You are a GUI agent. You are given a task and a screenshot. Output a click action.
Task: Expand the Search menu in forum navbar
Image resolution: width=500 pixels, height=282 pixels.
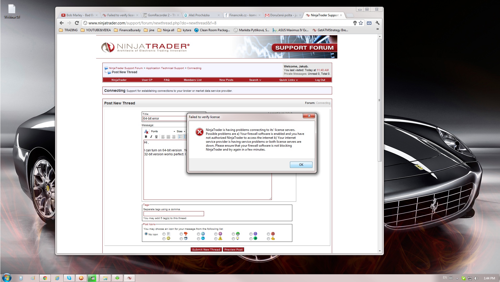[255, 80]
